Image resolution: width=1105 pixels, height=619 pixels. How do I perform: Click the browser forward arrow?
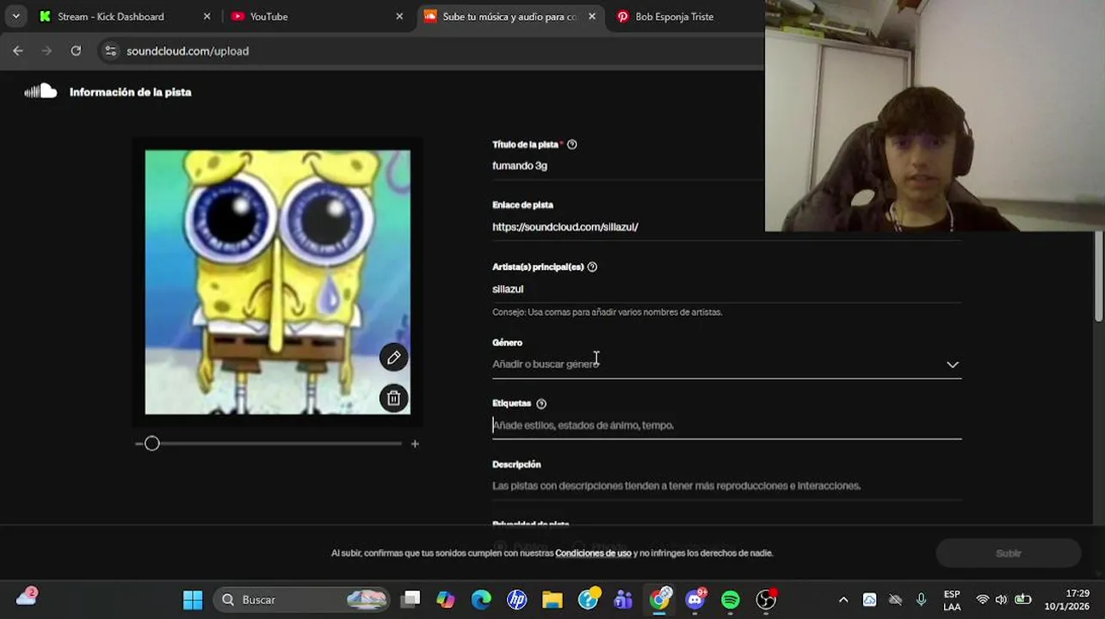46,51
